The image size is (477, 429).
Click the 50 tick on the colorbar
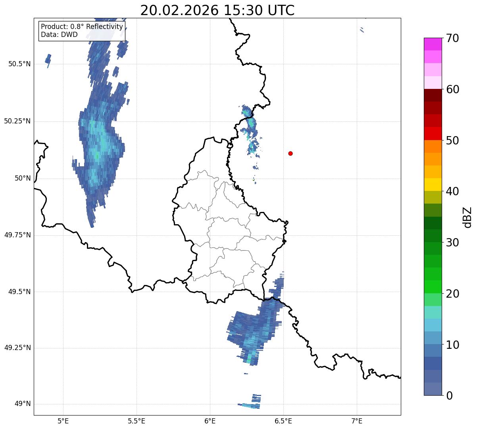click(x=452, y=140)
